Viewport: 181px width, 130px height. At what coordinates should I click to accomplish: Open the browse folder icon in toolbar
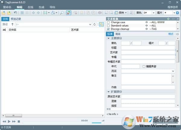[3, 13]
